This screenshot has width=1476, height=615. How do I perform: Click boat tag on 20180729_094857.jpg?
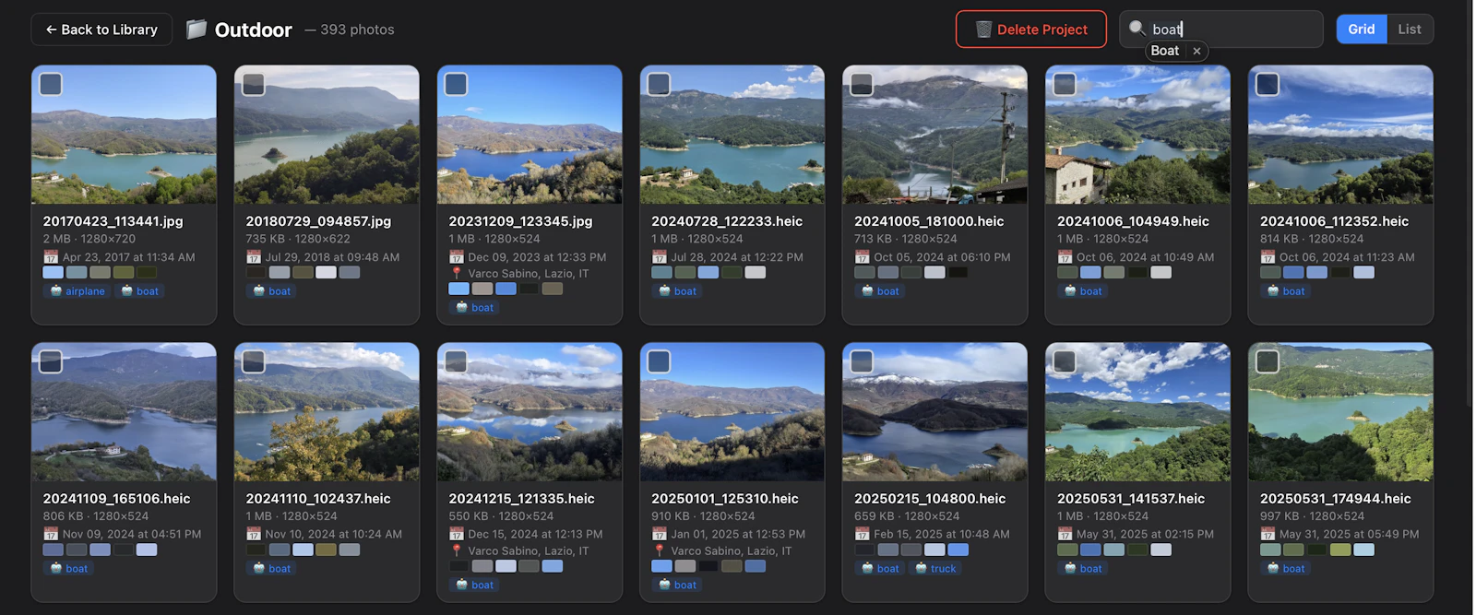pyautogui.click(x=271, y=291)
